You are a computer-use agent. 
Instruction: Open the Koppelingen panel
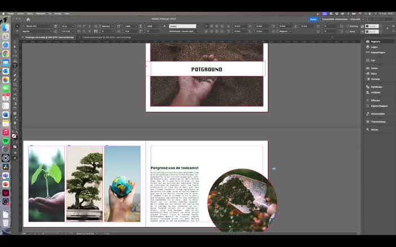377,52
